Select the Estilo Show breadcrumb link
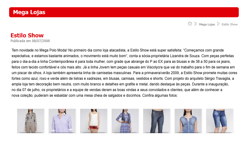252x157 pixels. pos(230,24)
